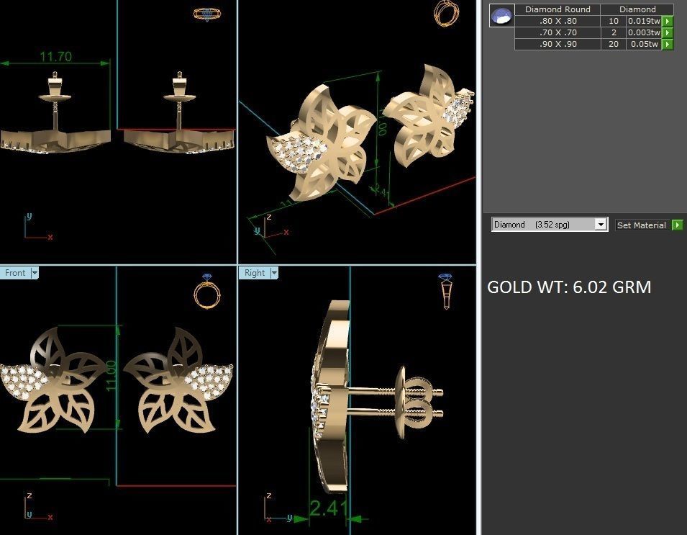Click quantity 2 in the gem table

pos(614,32)
